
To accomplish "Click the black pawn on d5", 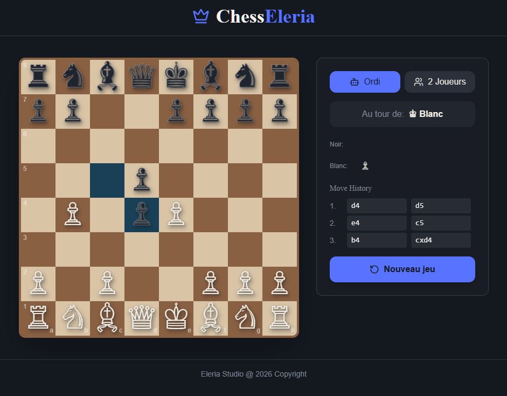I will 142,180.
